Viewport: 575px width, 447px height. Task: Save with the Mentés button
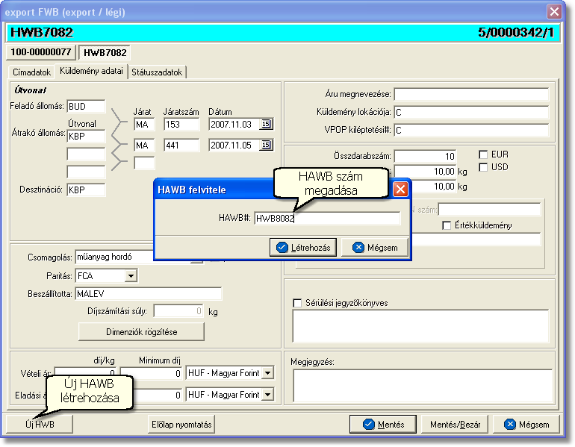[383, 425]
